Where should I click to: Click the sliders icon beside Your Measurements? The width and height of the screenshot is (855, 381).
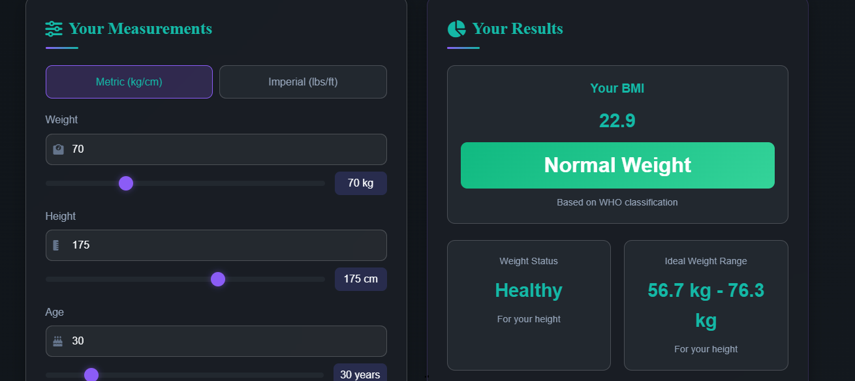[53, 28]
